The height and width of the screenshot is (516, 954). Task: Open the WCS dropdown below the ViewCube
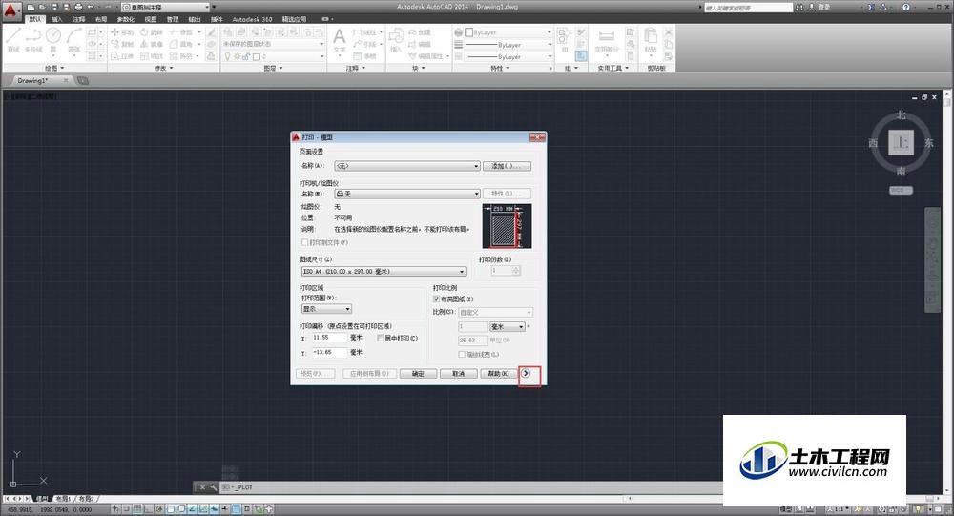[902, 191]
